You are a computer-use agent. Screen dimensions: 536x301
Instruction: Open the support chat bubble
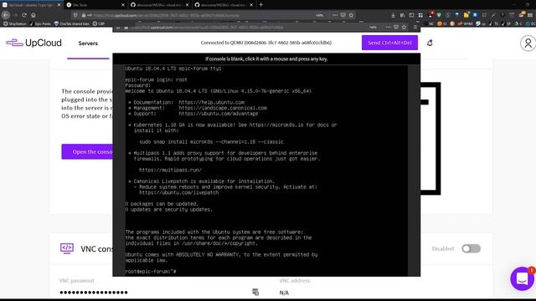522,278
